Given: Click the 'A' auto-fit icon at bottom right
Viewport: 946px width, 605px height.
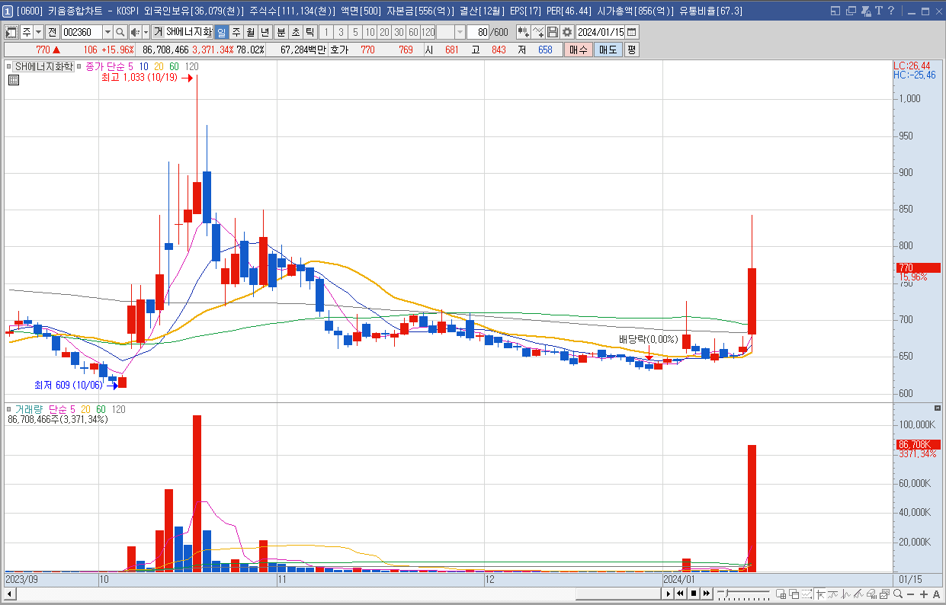Looking at the screenshot, I should point(936,594).
